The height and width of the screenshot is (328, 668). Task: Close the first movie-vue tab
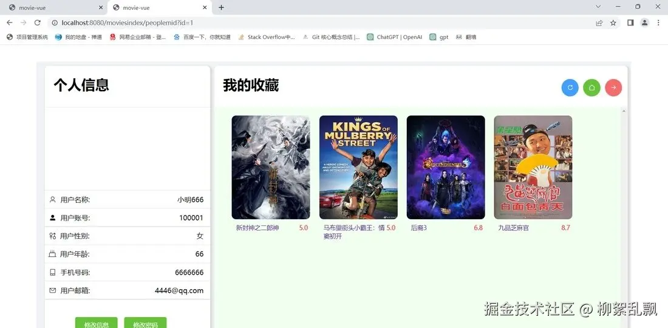pos(101,8)
